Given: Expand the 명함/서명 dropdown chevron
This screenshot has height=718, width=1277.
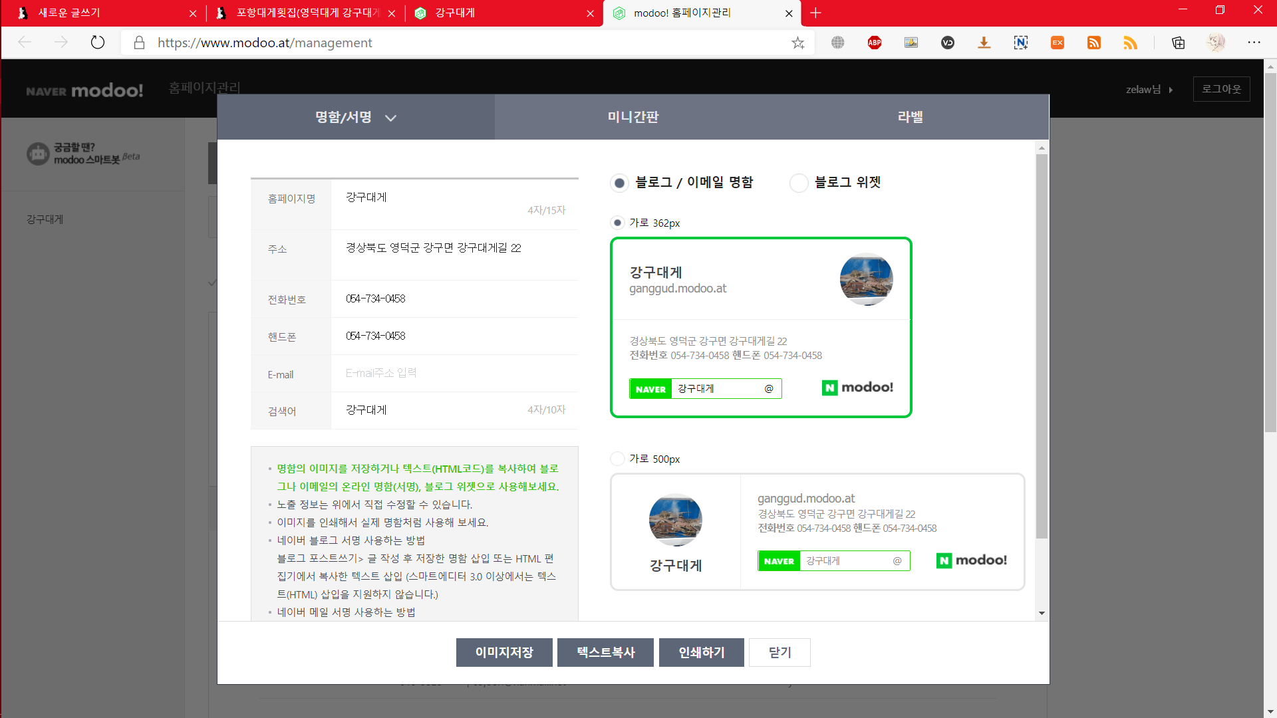Looking at the screenshot, I should (391, 118).
